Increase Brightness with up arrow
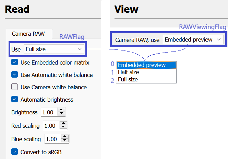The width and height of the screenshot is (228, 159). [x=61, y=110]
